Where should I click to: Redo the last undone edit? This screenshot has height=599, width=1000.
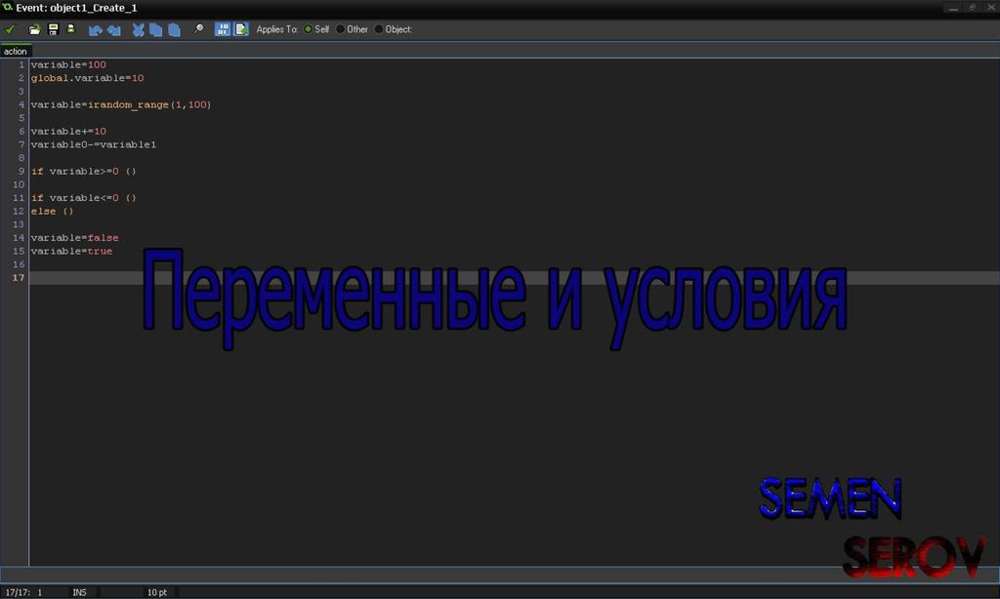coord(114,29)
